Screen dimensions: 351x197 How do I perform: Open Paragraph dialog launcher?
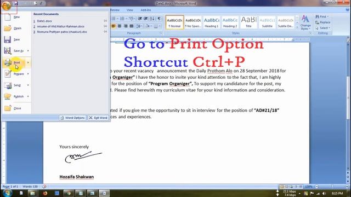click(x=161, y=33)
